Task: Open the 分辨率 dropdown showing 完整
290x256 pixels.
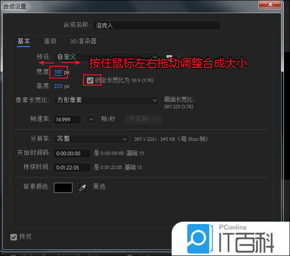Action: click(91, 139)
